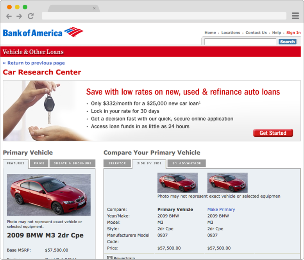
Task: Click the site search text field
Action: click(x=240, y=42)
